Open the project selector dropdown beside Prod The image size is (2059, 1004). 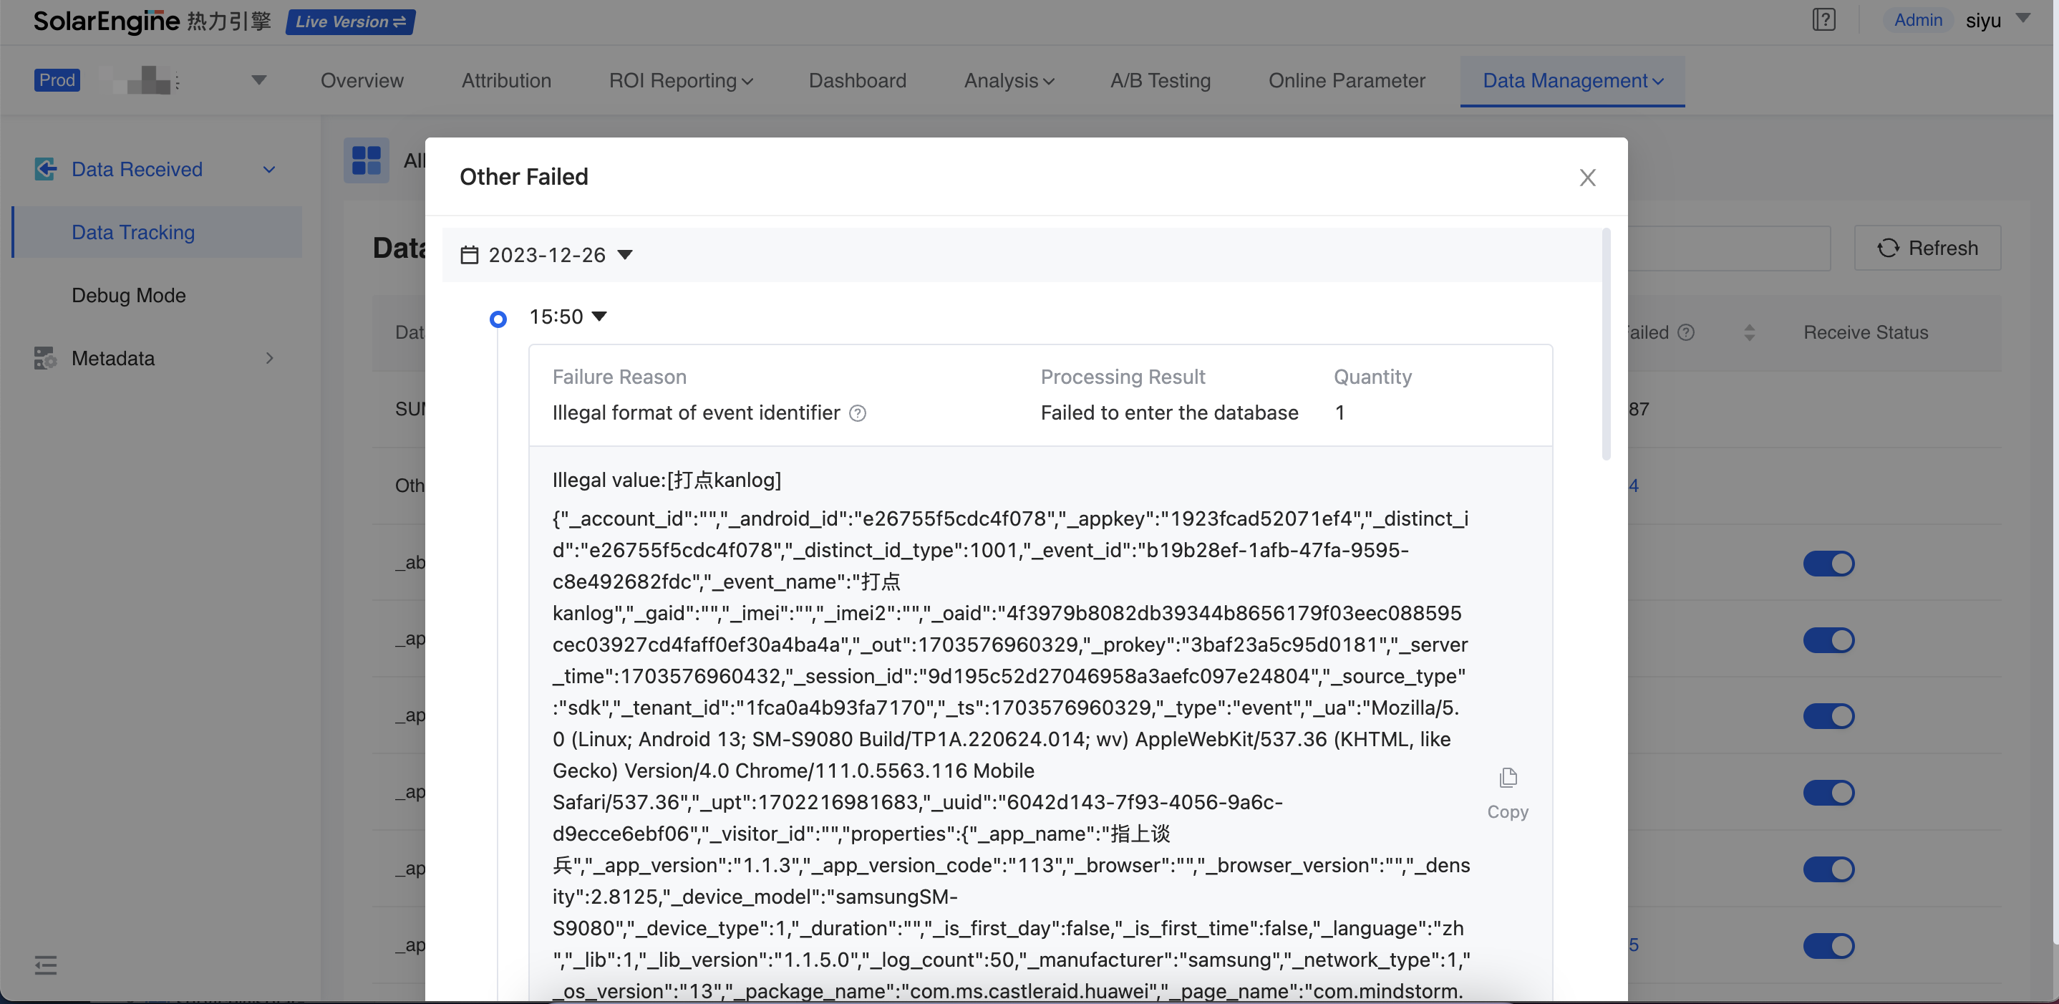(x=258, y=80)
